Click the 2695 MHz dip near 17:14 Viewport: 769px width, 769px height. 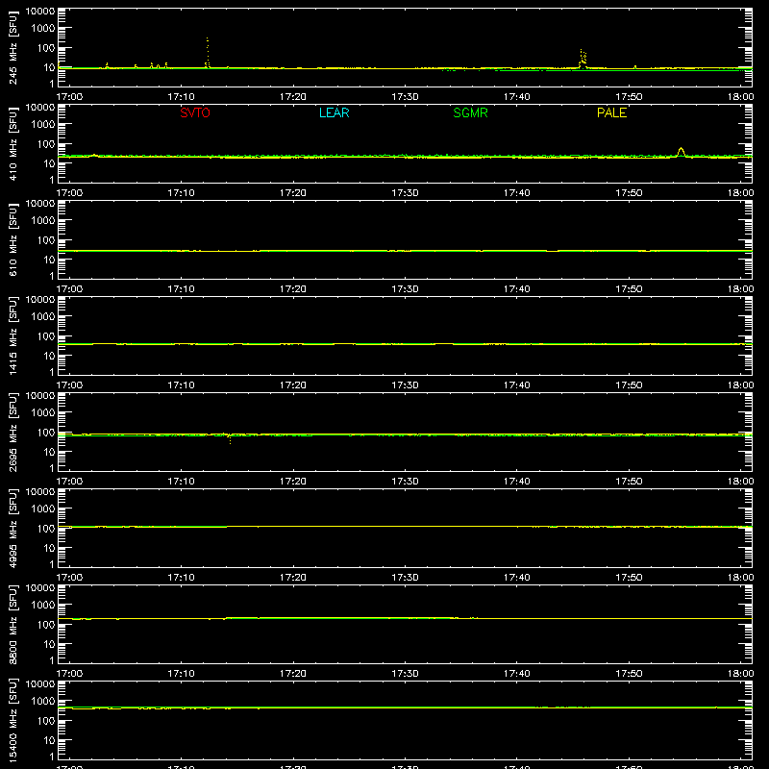click(230, 438)
